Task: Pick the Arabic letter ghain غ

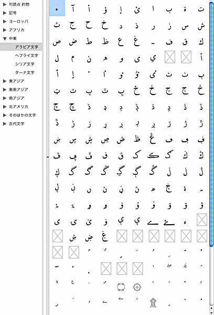Action: (137, 41)
